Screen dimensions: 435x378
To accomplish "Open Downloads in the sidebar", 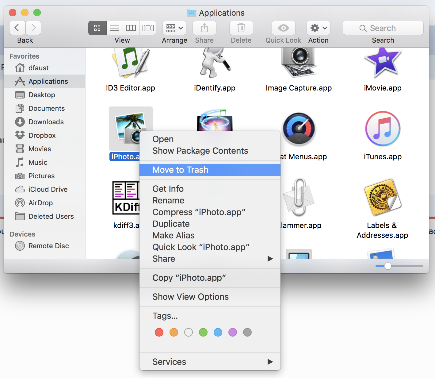I will [x=45, y=122].
